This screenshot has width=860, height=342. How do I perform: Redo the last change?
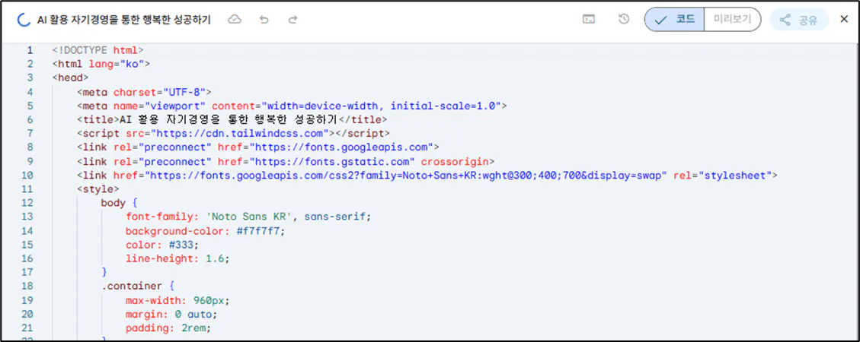[293, 20]
